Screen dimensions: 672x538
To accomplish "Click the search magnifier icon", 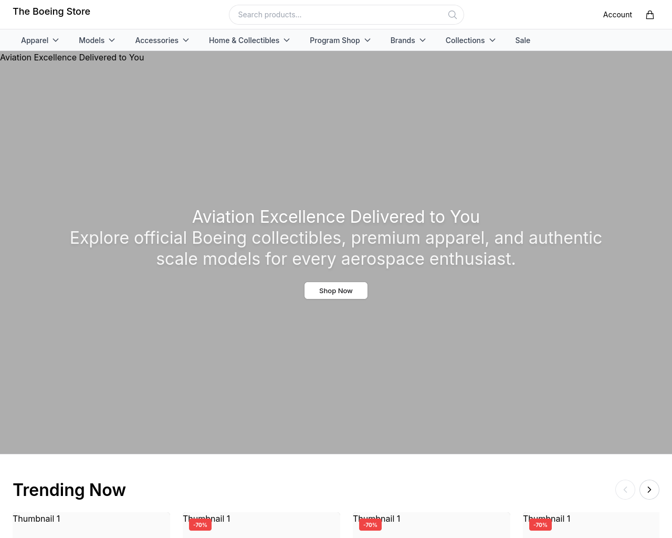I will tap(452, 15).
